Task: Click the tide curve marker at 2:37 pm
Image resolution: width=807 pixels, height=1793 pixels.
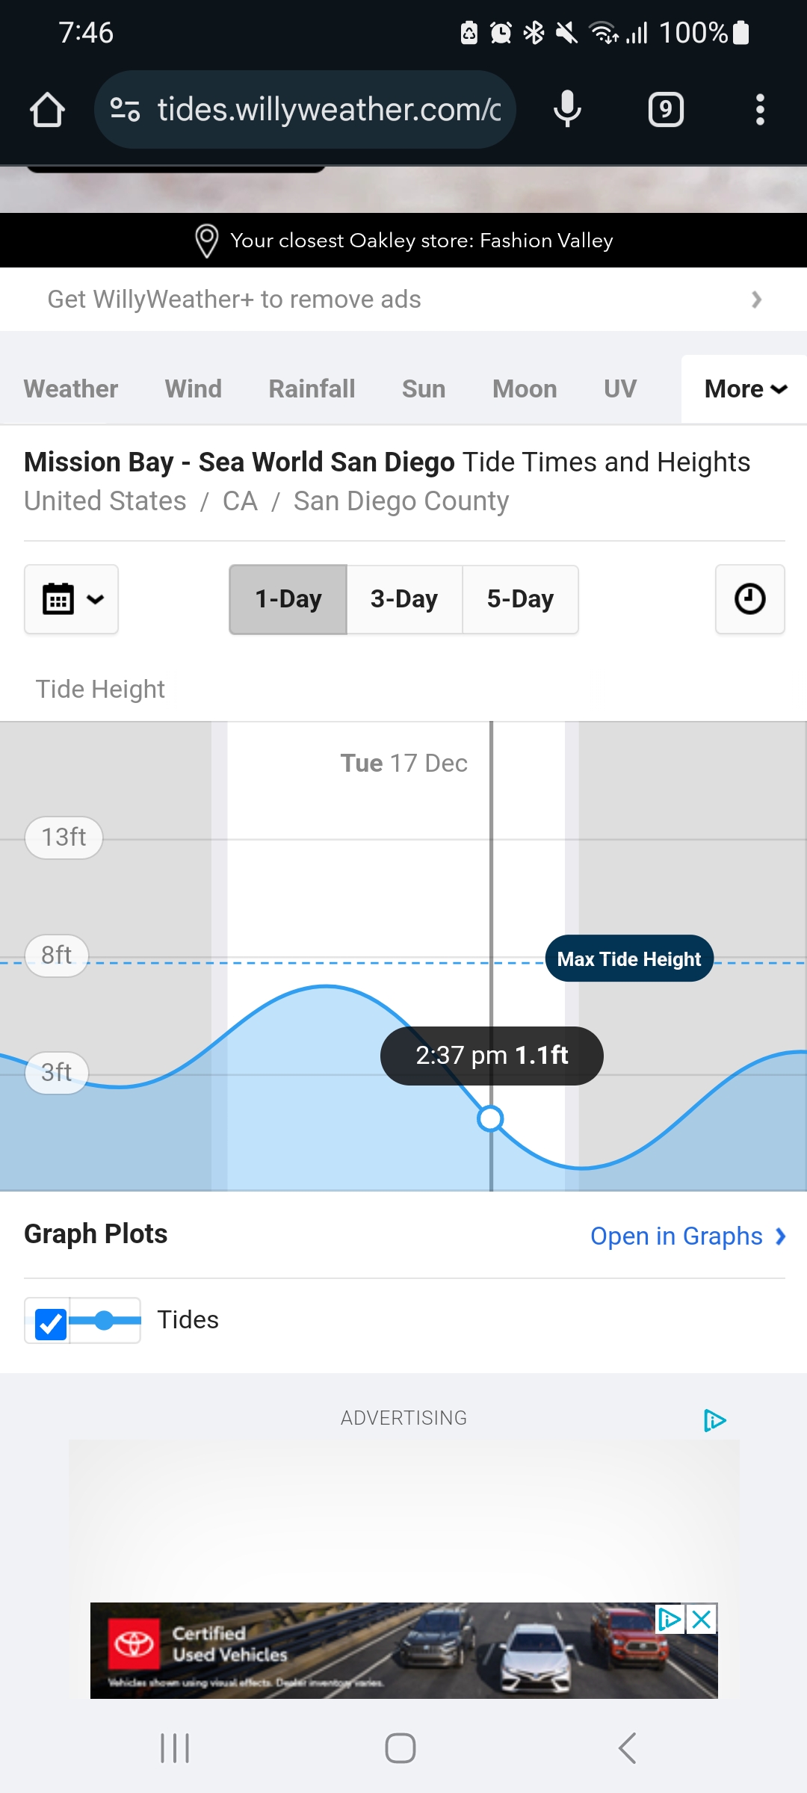Action: click(x=491, y=1118)
